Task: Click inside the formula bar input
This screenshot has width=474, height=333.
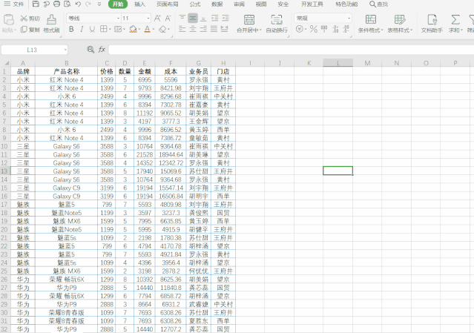Action: pyautogui.click(x=291, y=50)
